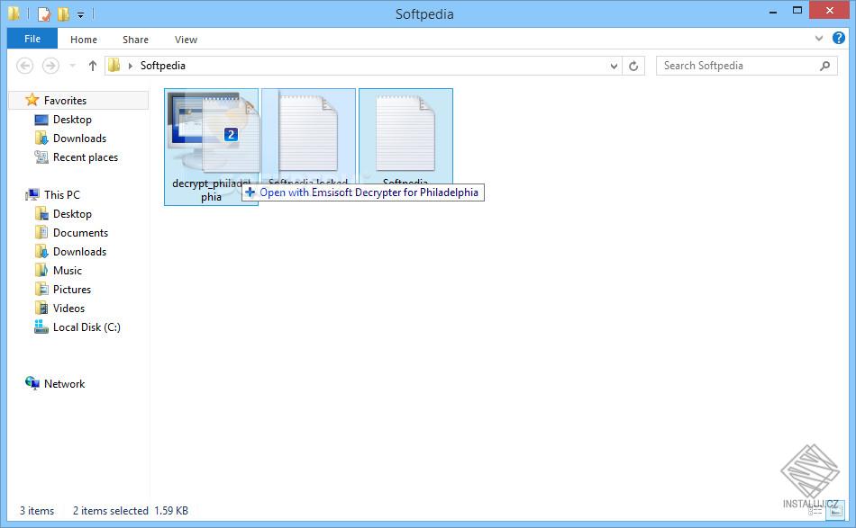This screenshot has width=856, height=528.
Task: Click the folder icon in address bar
Action: pos(114,66)
